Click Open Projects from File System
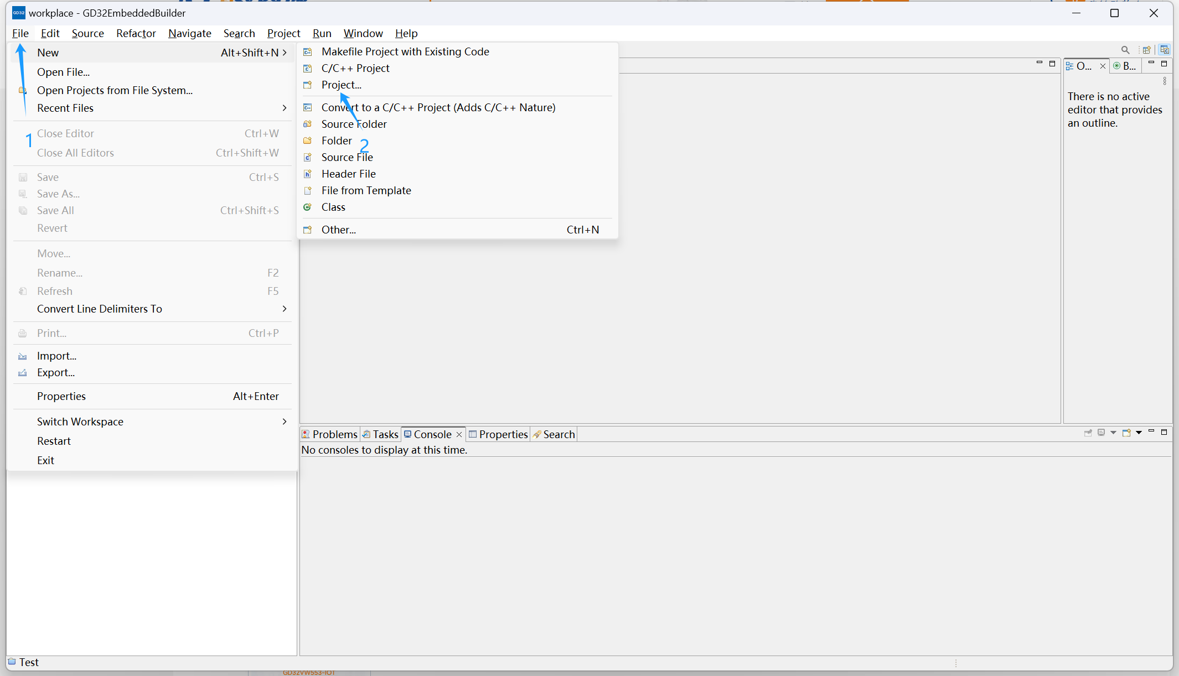Screen dimensions: 1179x676 [115, 90]
